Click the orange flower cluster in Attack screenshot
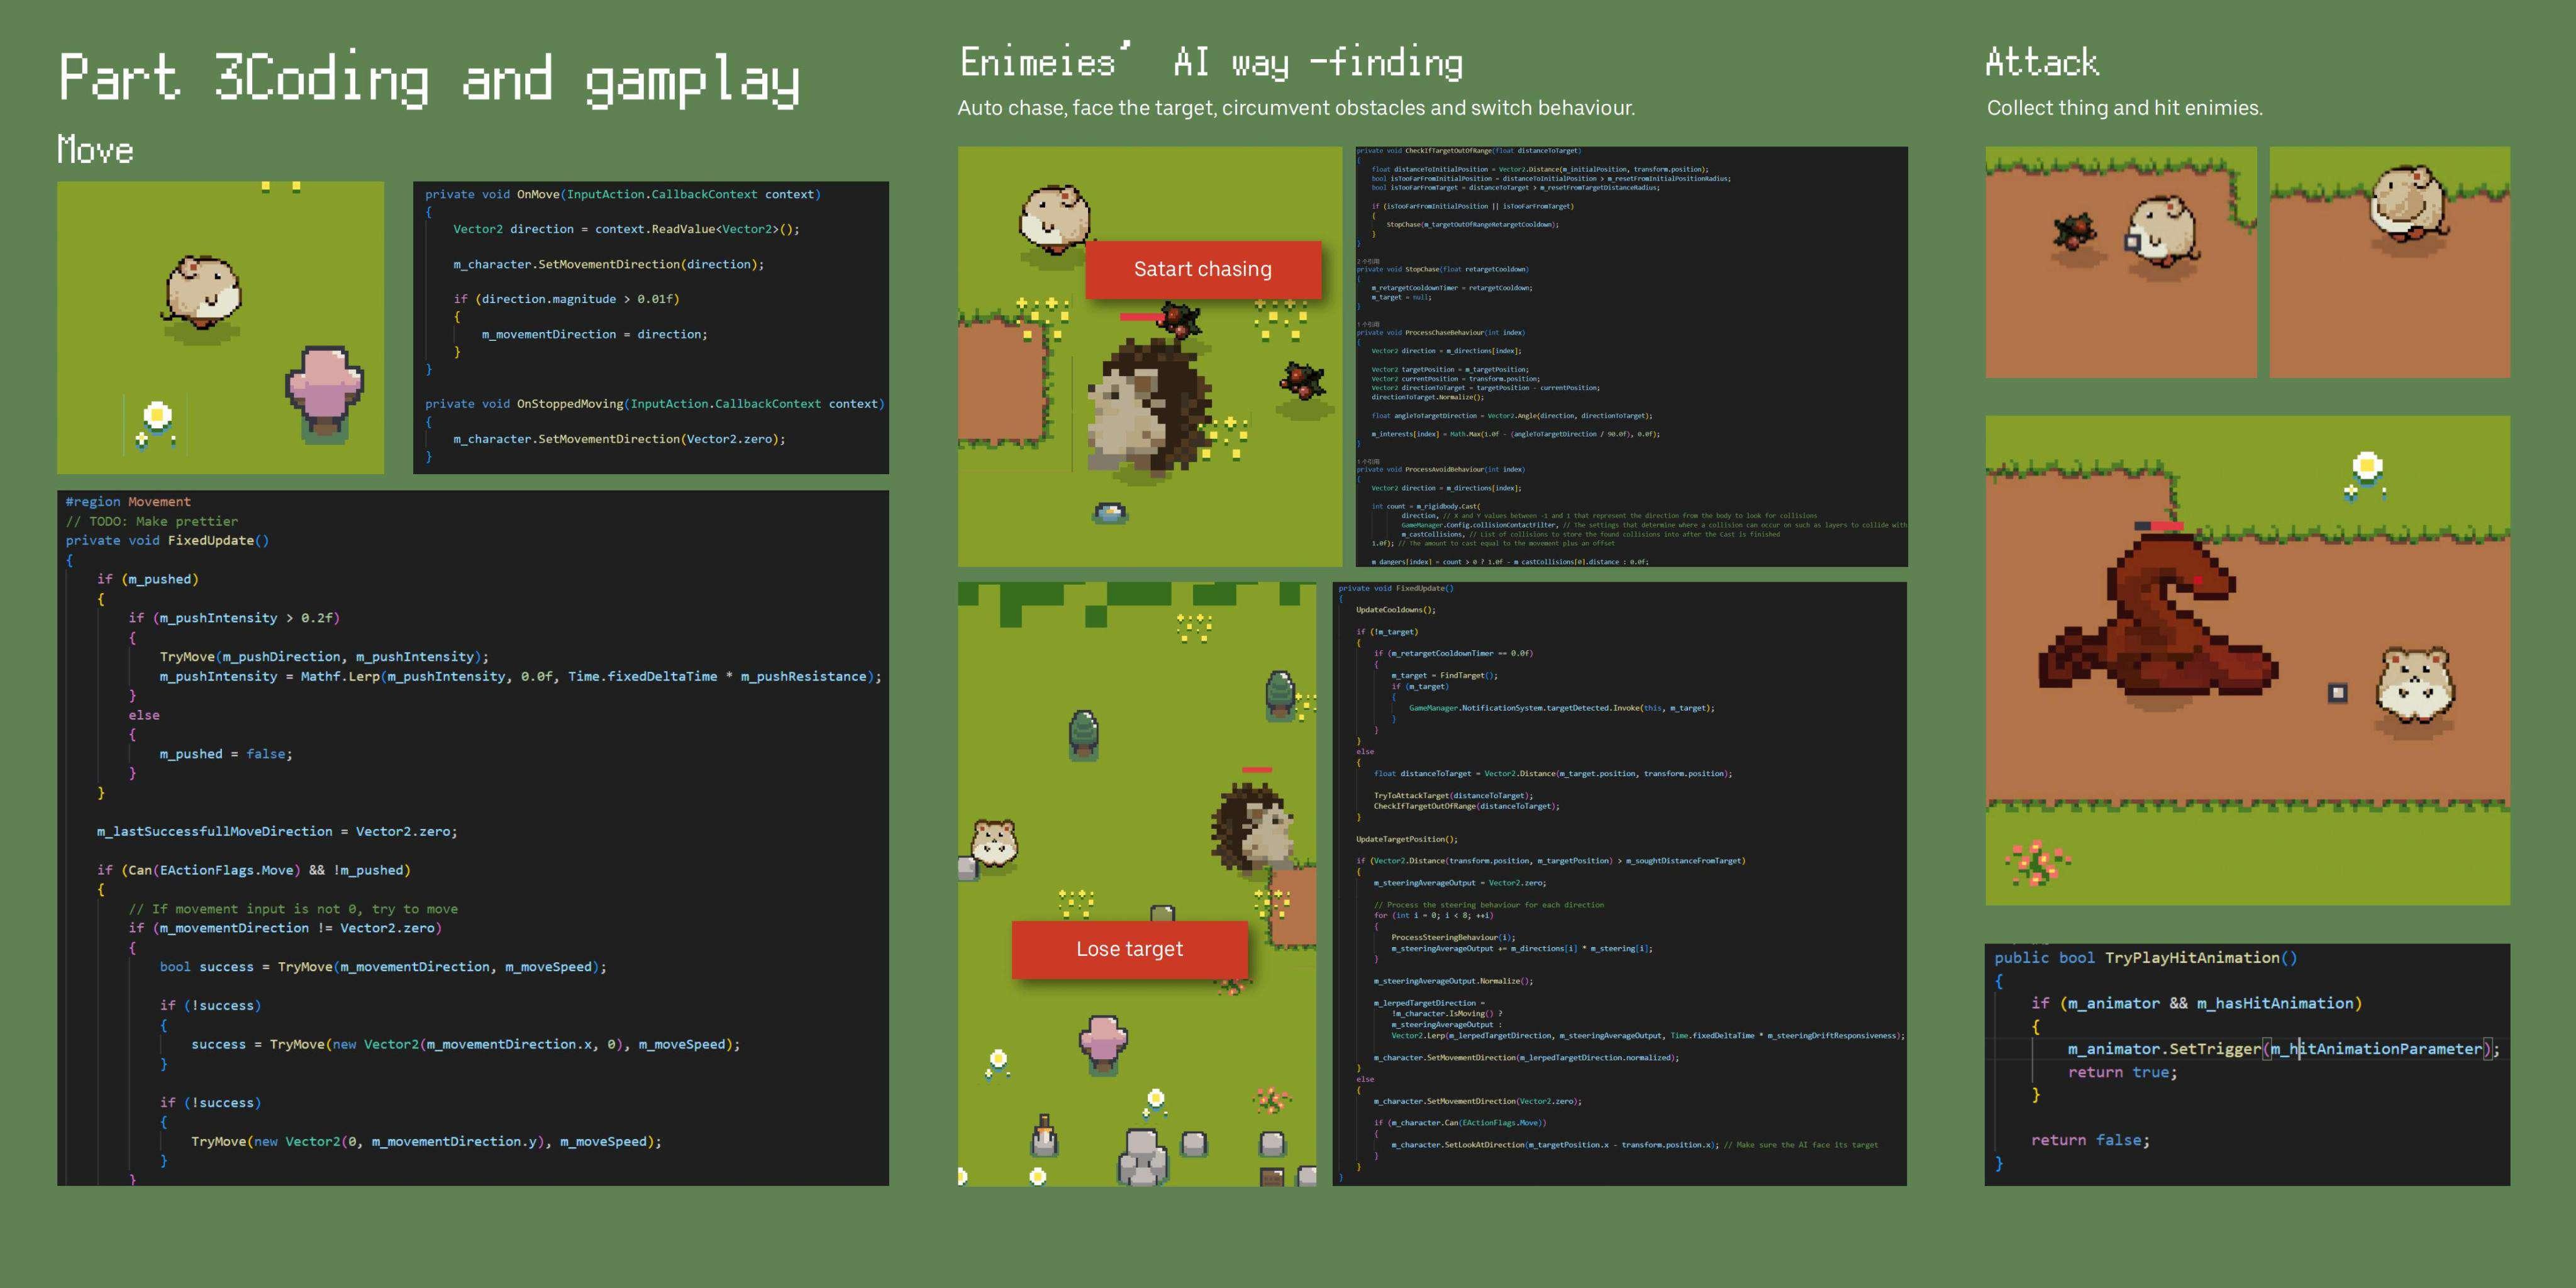This screenshot has height=1288, width=2576. point(2037,863)
